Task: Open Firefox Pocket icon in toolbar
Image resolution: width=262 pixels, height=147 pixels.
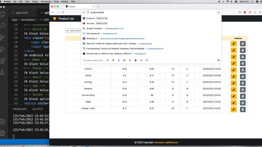Action: click(x=240, y=12)
